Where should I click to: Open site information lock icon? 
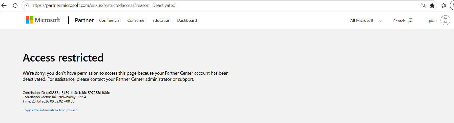[x=27, y=5]
